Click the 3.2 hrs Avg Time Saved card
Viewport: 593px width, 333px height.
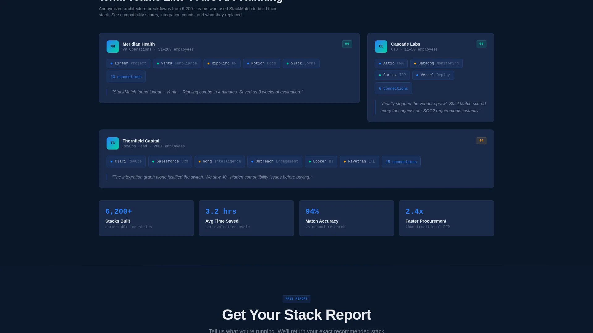click(x=246, y=218)
